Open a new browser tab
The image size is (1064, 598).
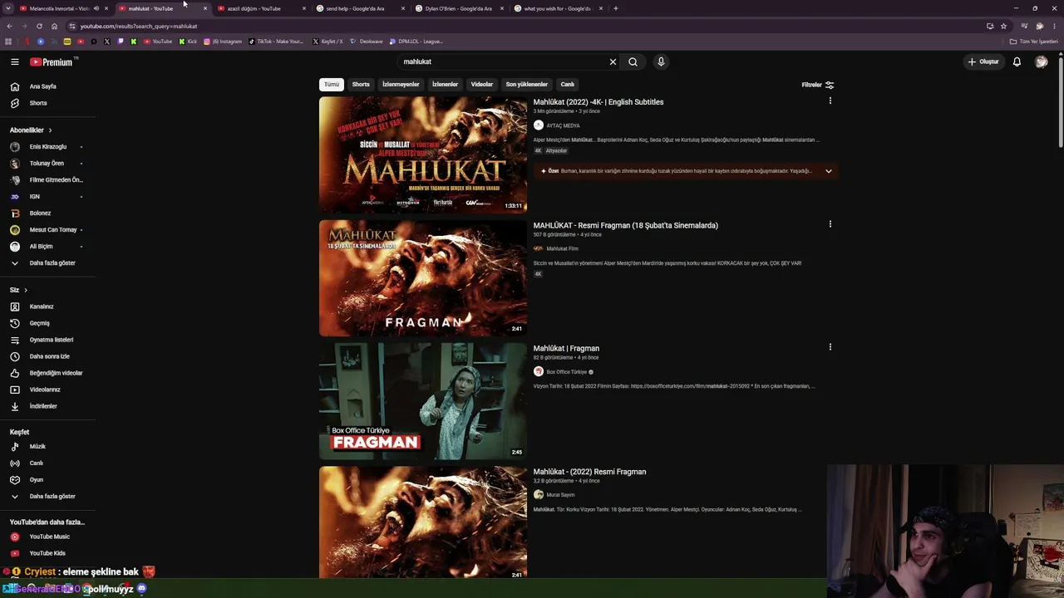pyautogui.click(x=615, y=8)
